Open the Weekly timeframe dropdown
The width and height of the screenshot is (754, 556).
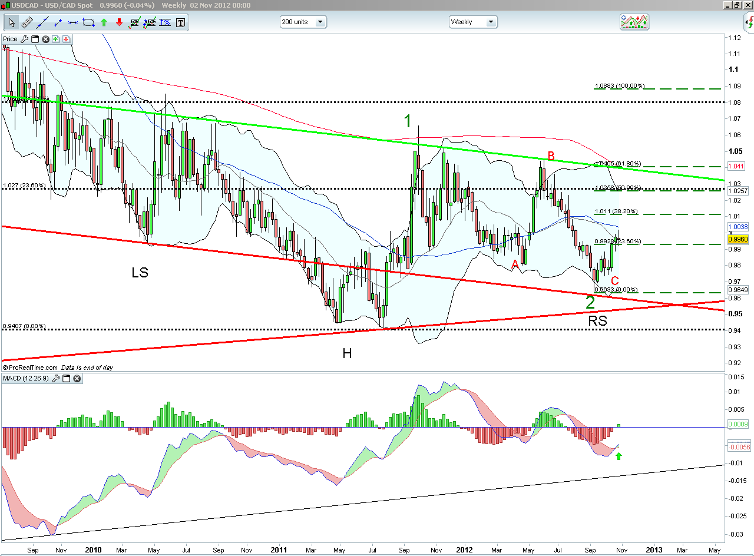pyautogui.click(x=473, y=22)
